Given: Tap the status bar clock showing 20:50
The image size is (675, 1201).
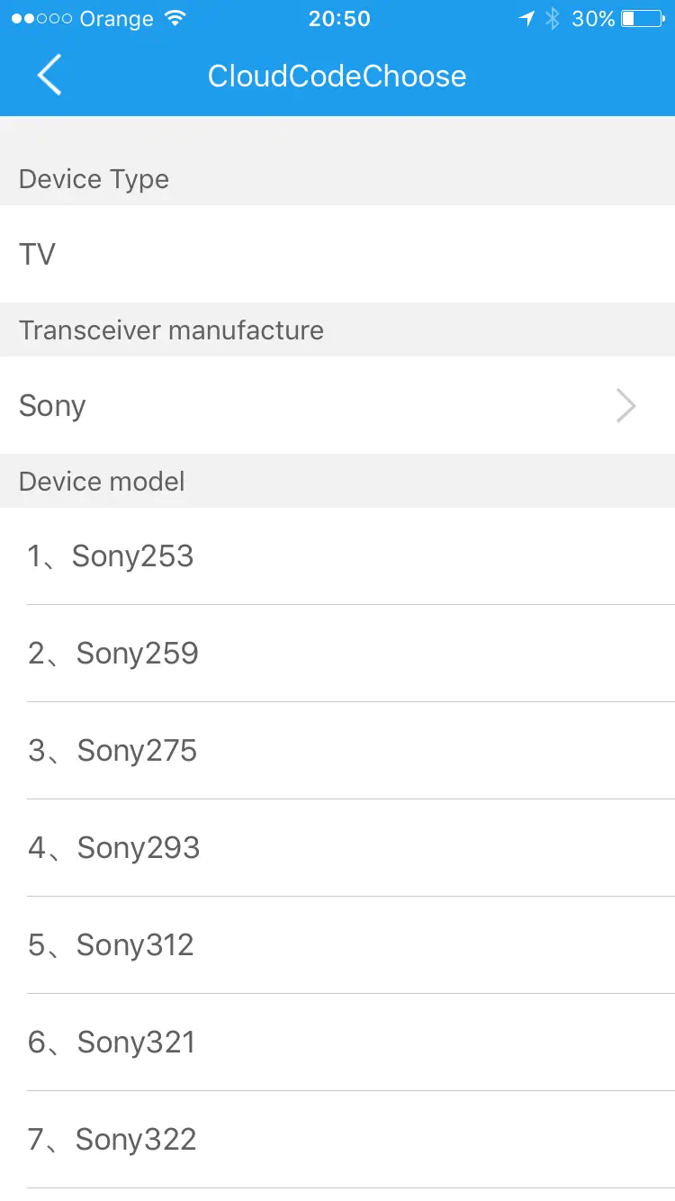Looking at the screenshot, I should coord(339,19).
